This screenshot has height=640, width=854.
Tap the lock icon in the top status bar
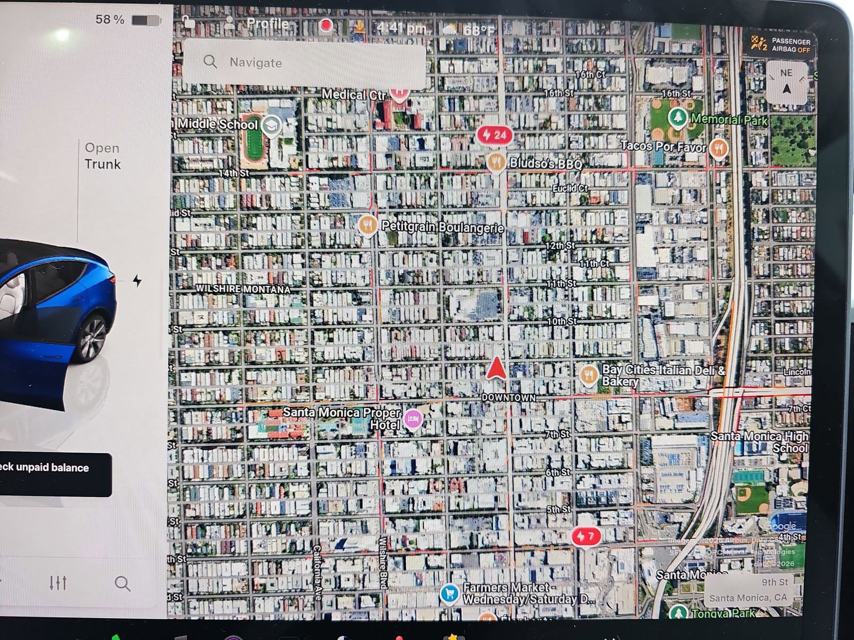188,22
